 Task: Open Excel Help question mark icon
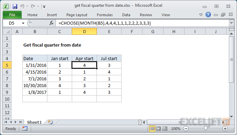coord(208,15)
